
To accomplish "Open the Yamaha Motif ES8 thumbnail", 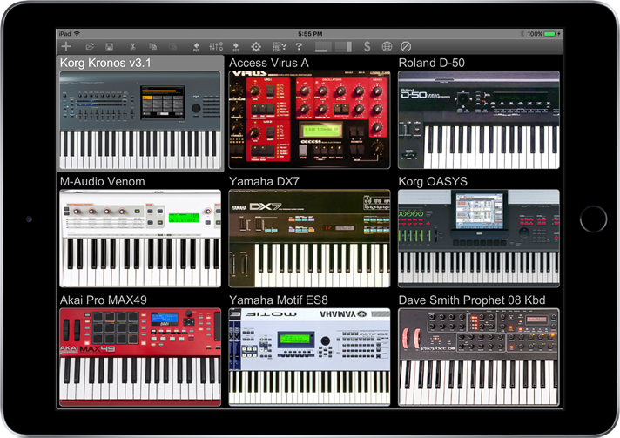I will [x=308, y=357].
